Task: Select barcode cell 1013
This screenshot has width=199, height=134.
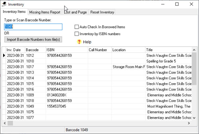Action: coord(35,72)
